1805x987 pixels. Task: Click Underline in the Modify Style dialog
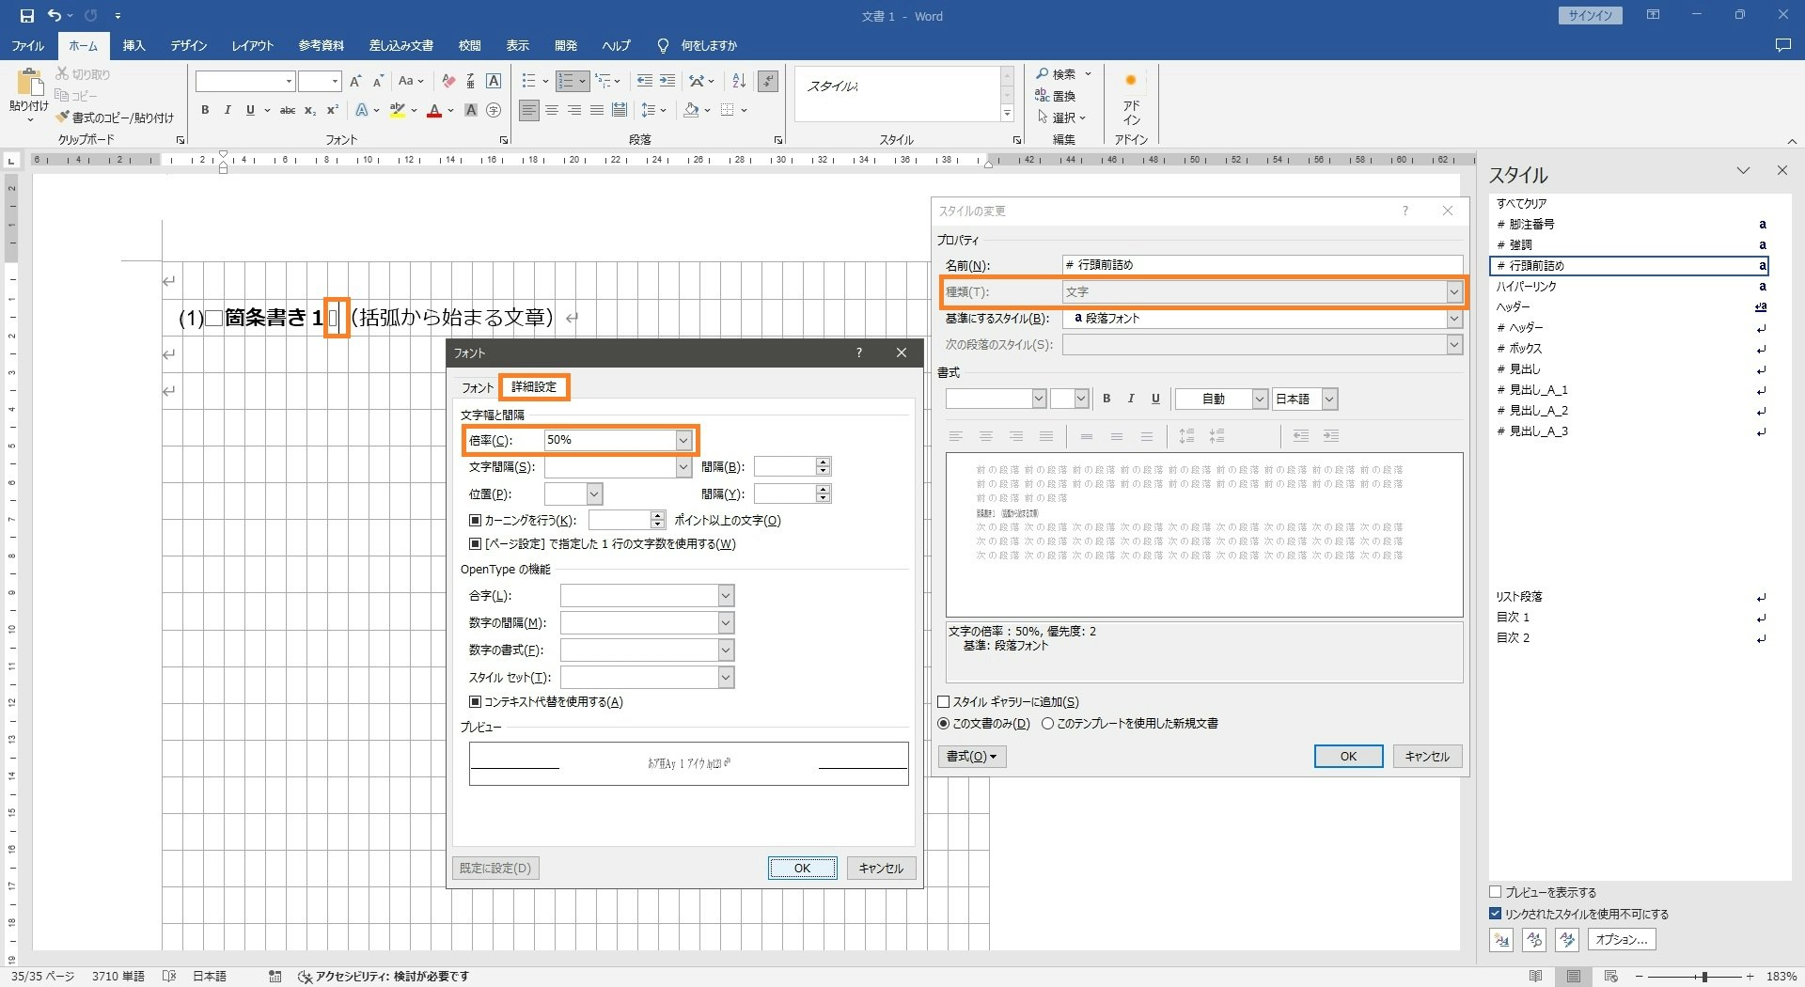pyautogui.click(x=1155, y=399)
